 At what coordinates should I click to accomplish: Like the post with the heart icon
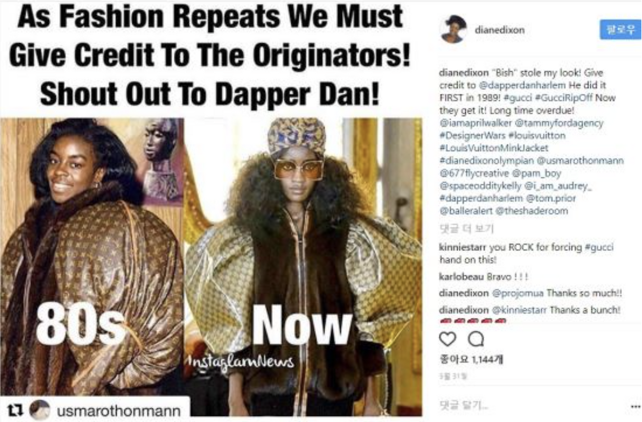pyautogui.click(x=447, y=339)
